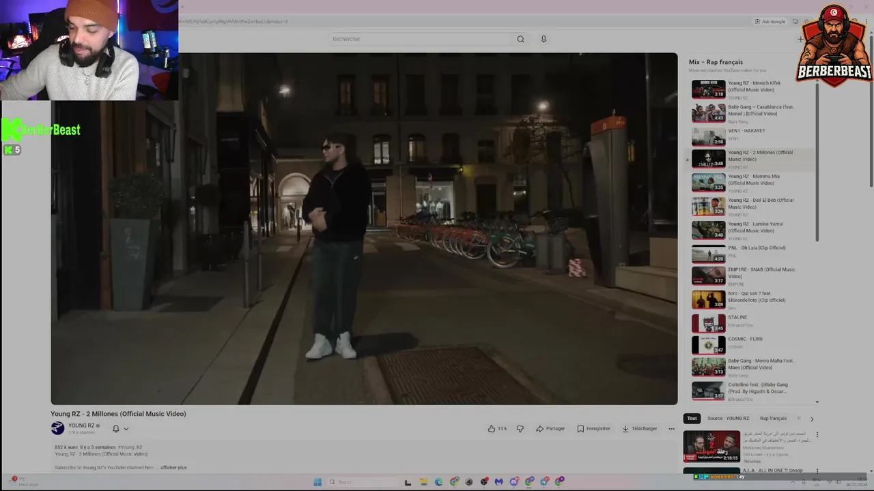Image resolution: width=874 pixels, height=491 pixels.
Task: Play Baby Gang - Casablanca in the playlist
Action: (x=754, y=113)
